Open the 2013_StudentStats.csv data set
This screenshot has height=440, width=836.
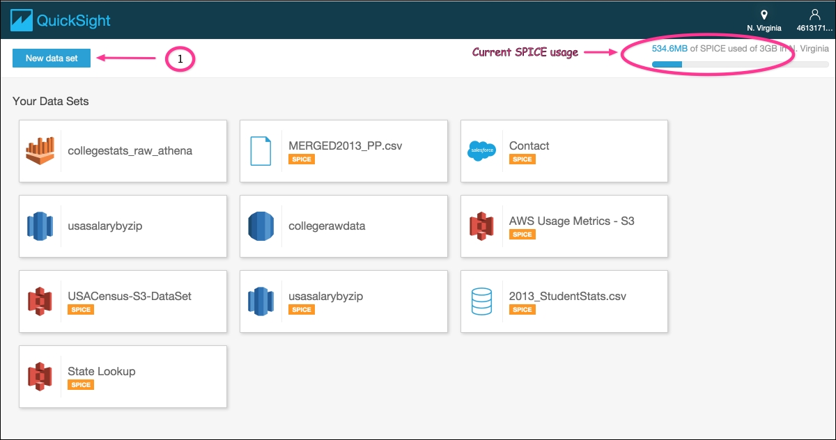(564, 301)
